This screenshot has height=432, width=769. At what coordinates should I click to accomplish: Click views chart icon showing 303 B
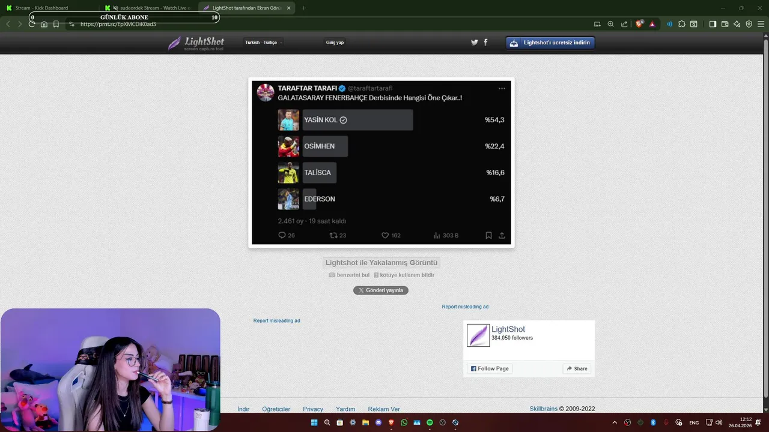437,235
